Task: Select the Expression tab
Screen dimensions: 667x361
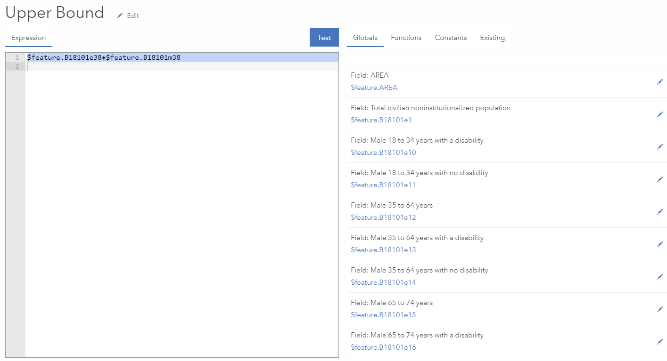Action: (x=29, y=38)
